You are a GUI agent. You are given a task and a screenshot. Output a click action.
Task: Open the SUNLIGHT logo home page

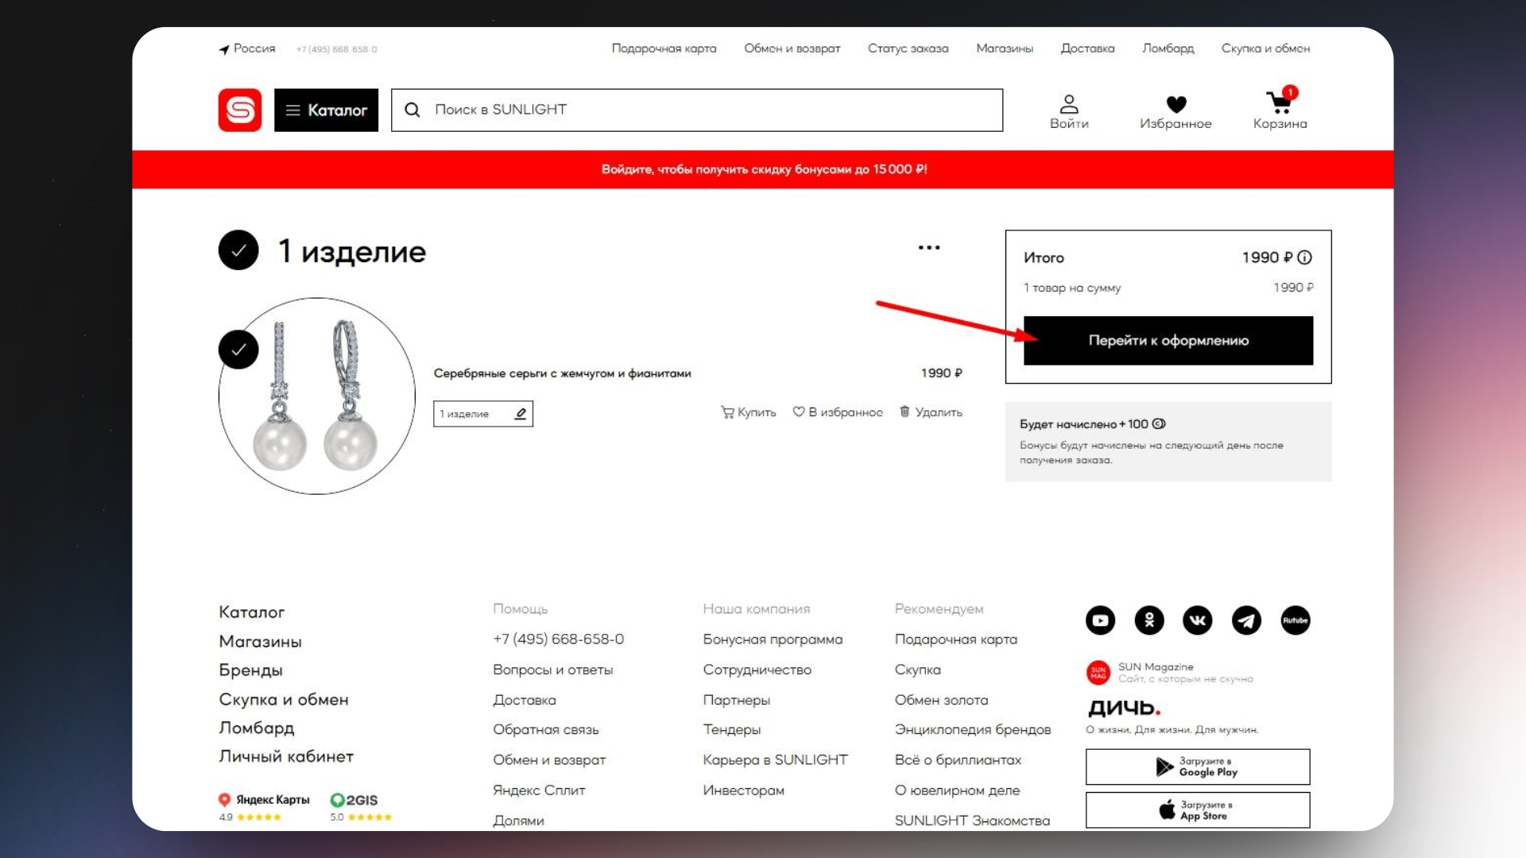[x=240, y=110]
